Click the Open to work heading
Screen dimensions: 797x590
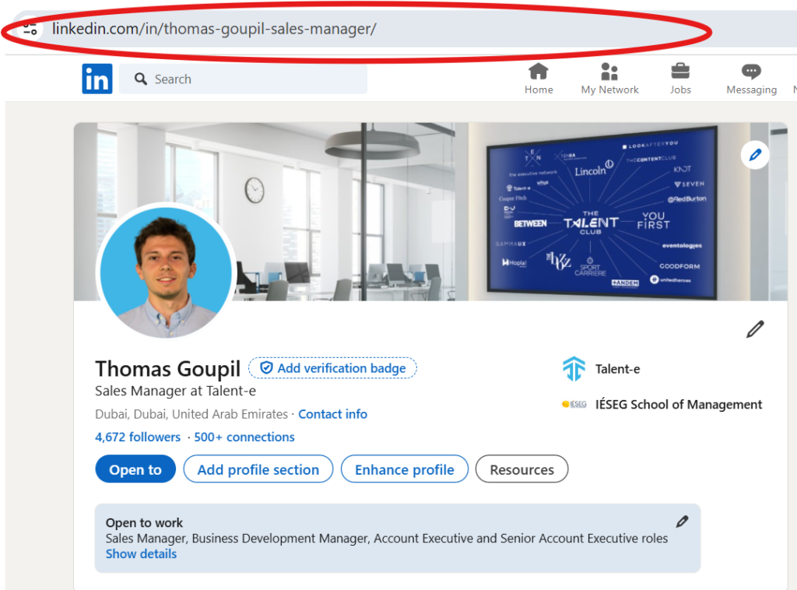144,522
